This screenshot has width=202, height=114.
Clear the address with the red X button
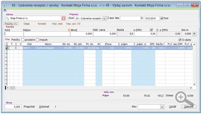coord(63,18)
